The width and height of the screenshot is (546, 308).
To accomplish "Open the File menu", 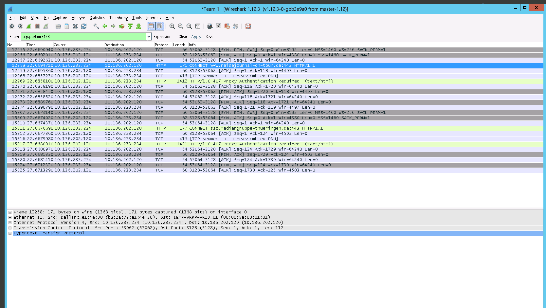I will [x=12, y=18].
